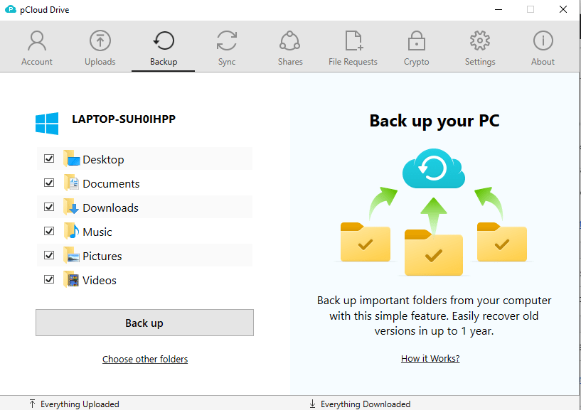Click the LAPTOP-SUH0IHPP computer name
This screenshot has width=581, height=410.
(124, 119)
